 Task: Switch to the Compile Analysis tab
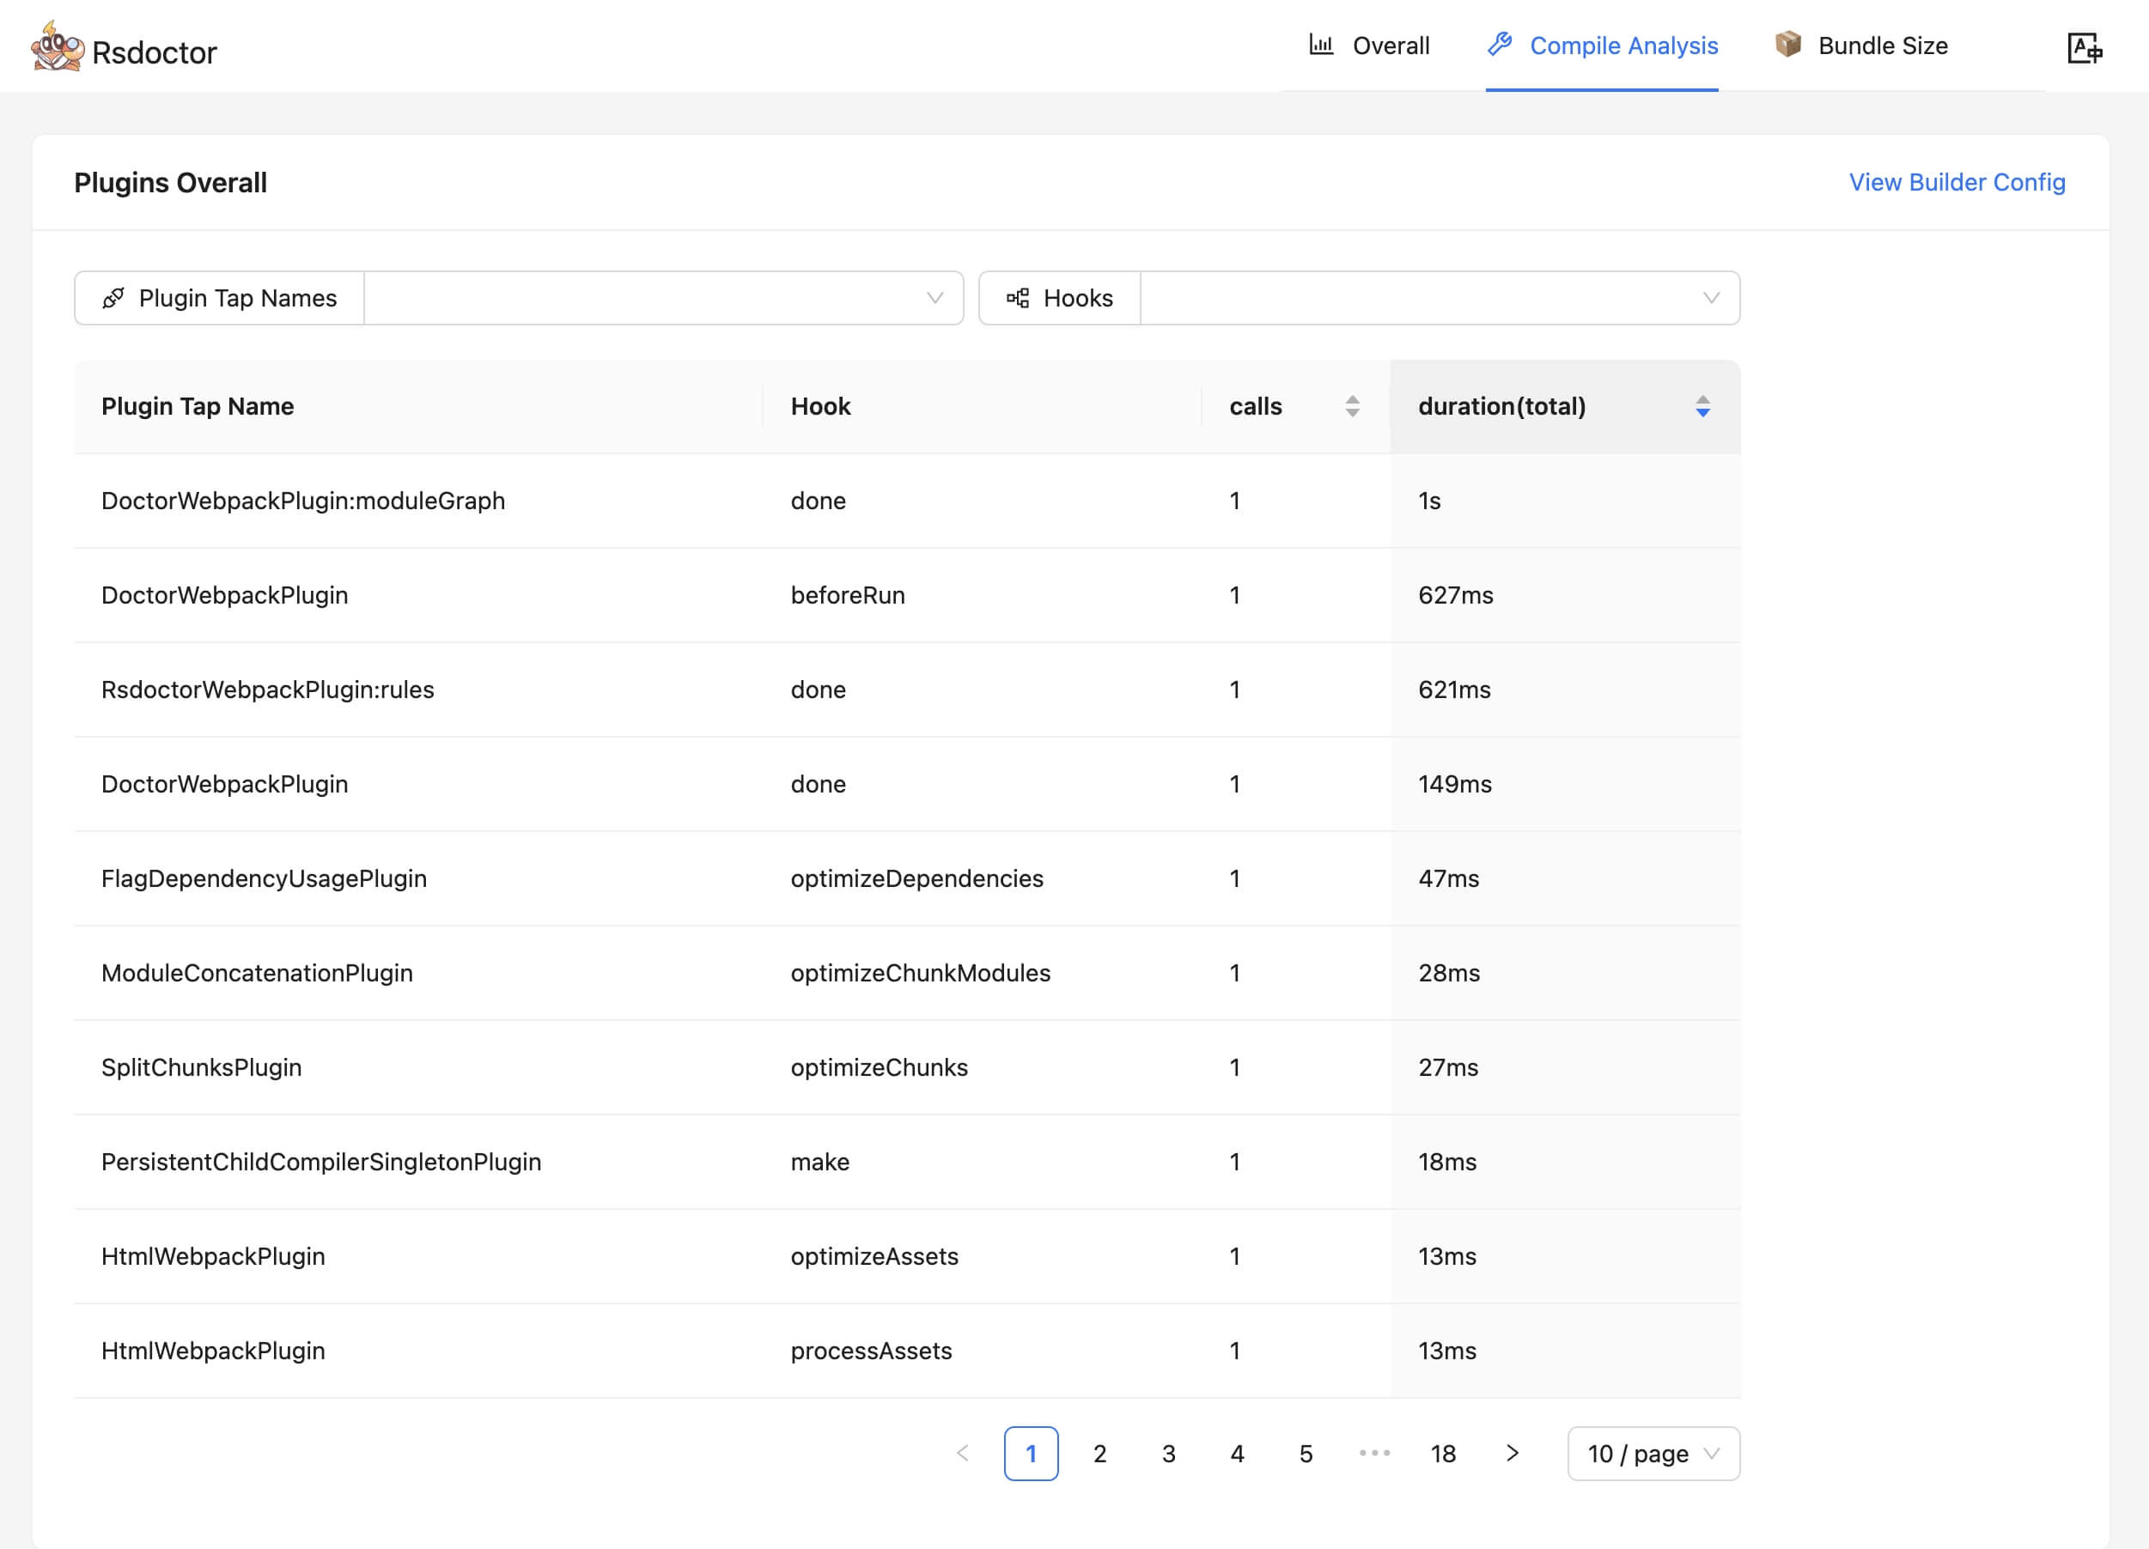[x=1602, y=46]
